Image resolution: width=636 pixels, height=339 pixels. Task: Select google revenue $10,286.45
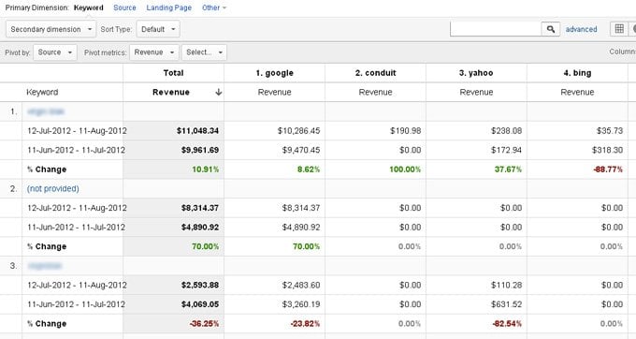(x=298, y=131)
